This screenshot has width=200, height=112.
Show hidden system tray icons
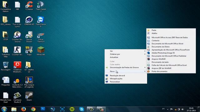168,109
